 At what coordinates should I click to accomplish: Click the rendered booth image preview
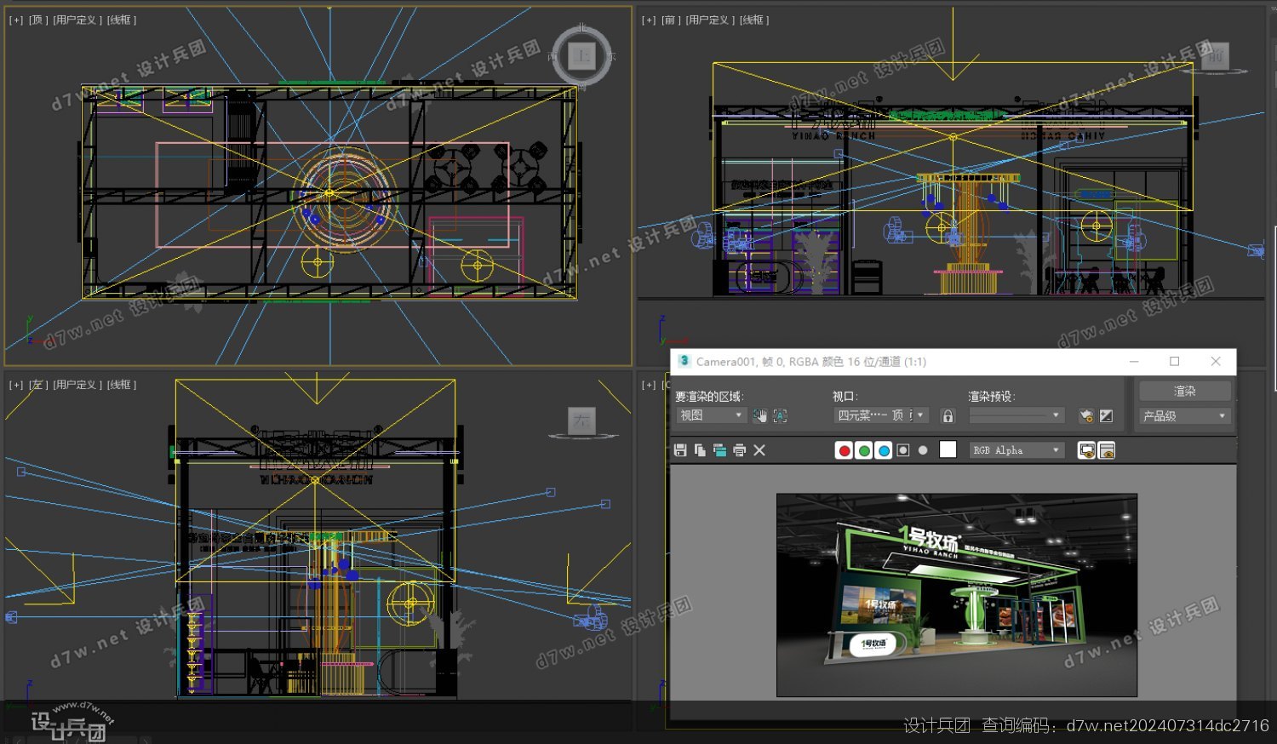[957, 595]
